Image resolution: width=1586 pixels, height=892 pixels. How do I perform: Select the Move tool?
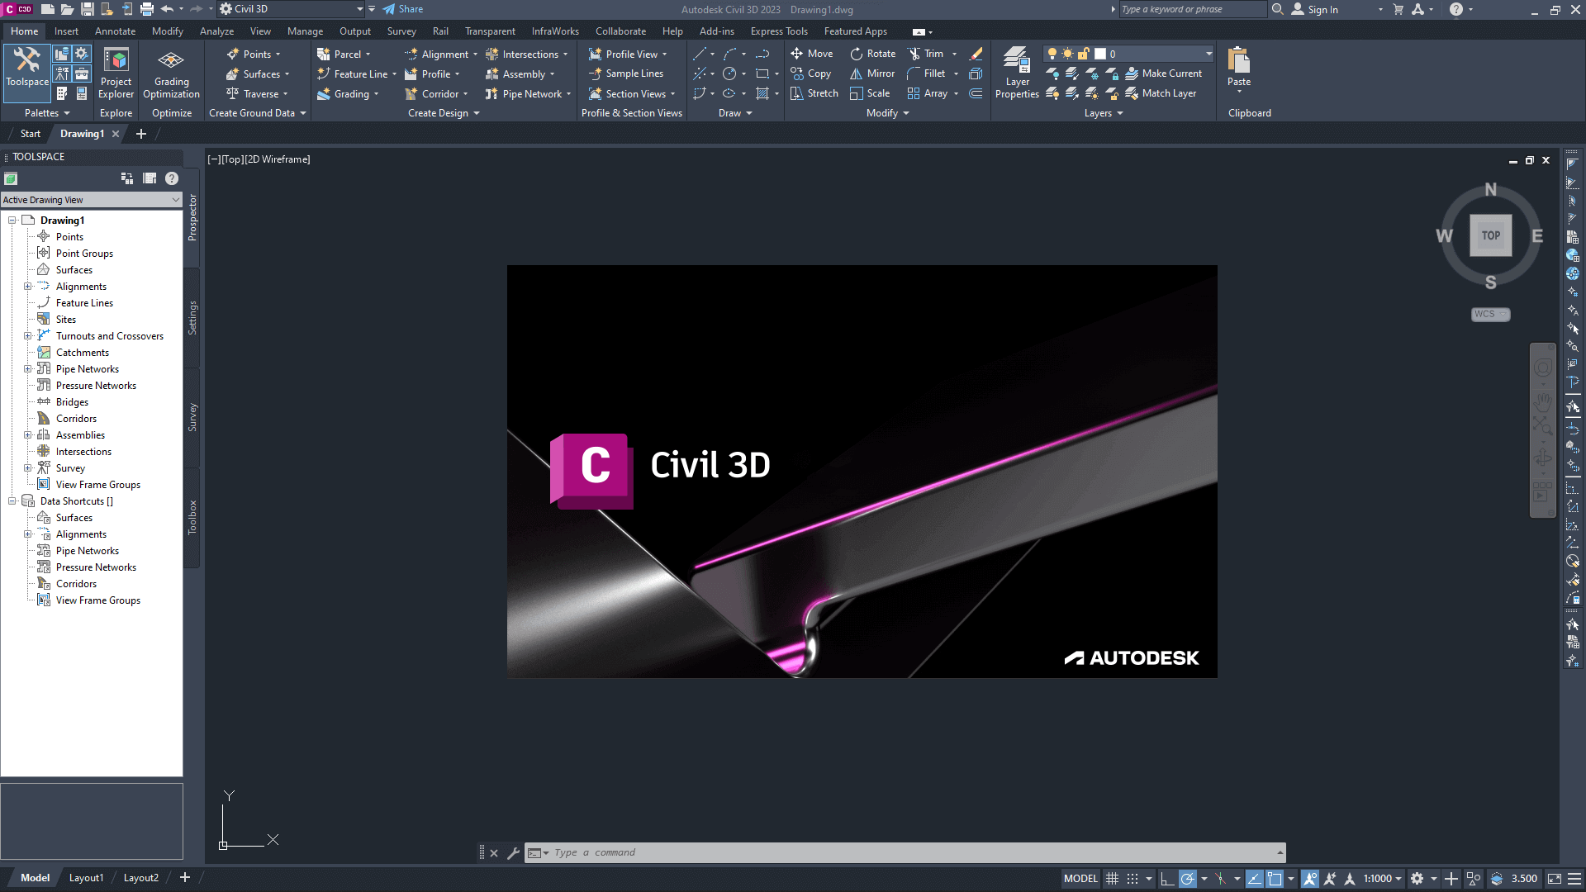811,54
